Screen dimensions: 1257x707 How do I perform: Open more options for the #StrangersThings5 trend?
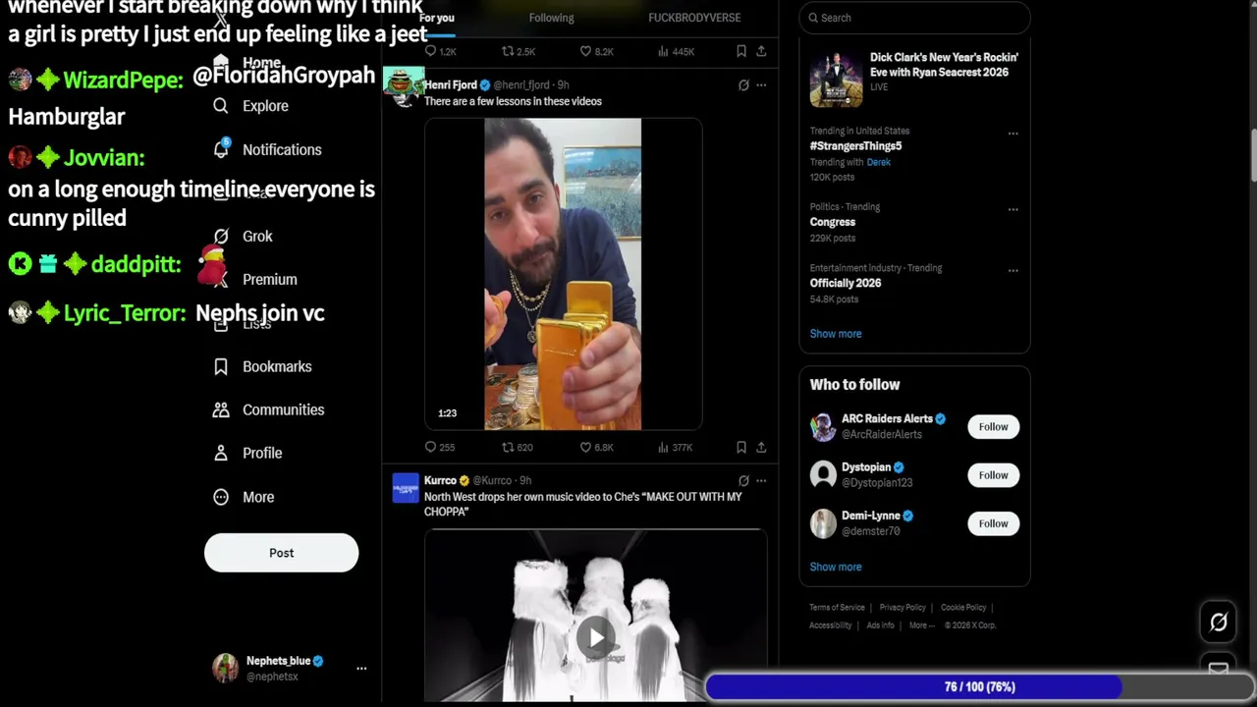click(x=1012, y=134)
